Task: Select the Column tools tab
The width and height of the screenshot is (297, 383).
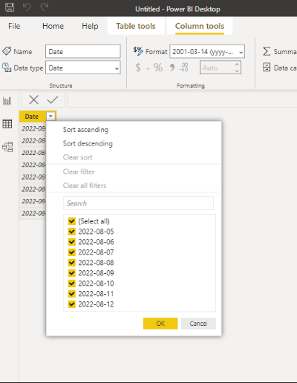Action: click(x=200, y=26)
